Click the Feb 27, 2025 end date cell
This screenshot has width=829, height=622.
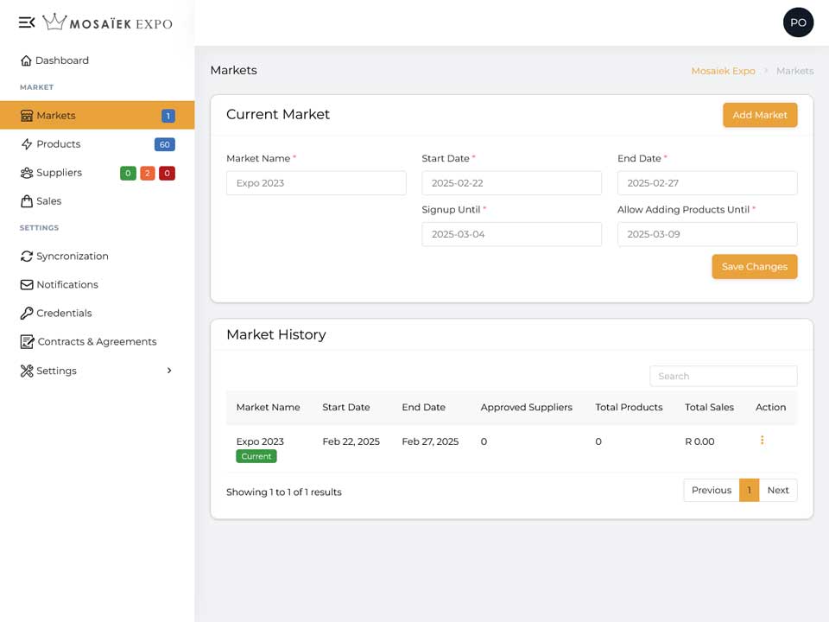click(430, 441)
